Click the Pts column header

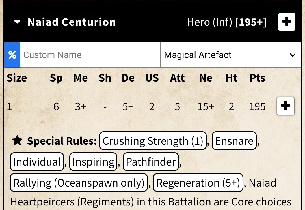point(257,78)
